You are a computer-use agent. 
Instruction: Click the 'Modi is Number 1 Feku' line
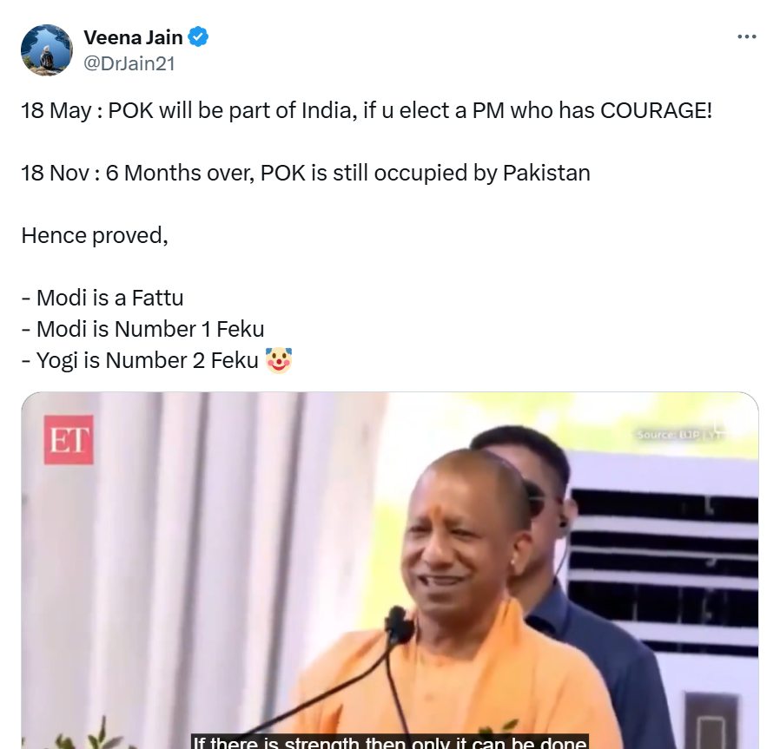pyautogui.click(x=142, y=329)
